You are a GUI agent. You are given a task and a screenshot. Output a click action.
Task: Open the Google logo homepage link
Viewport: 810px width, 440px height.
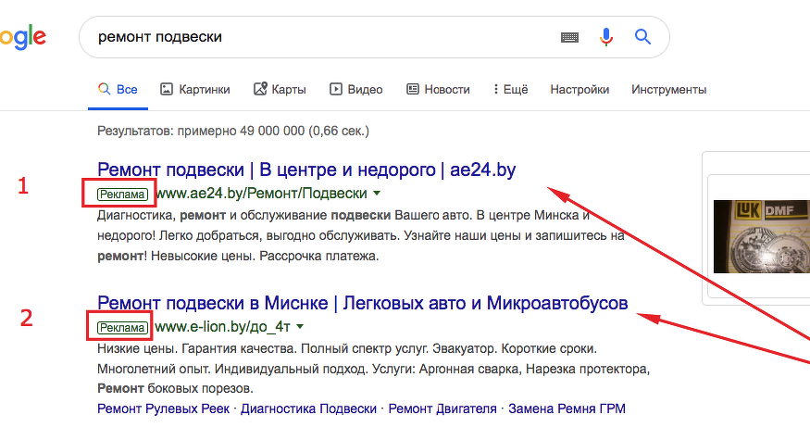[x=23, y=37]
